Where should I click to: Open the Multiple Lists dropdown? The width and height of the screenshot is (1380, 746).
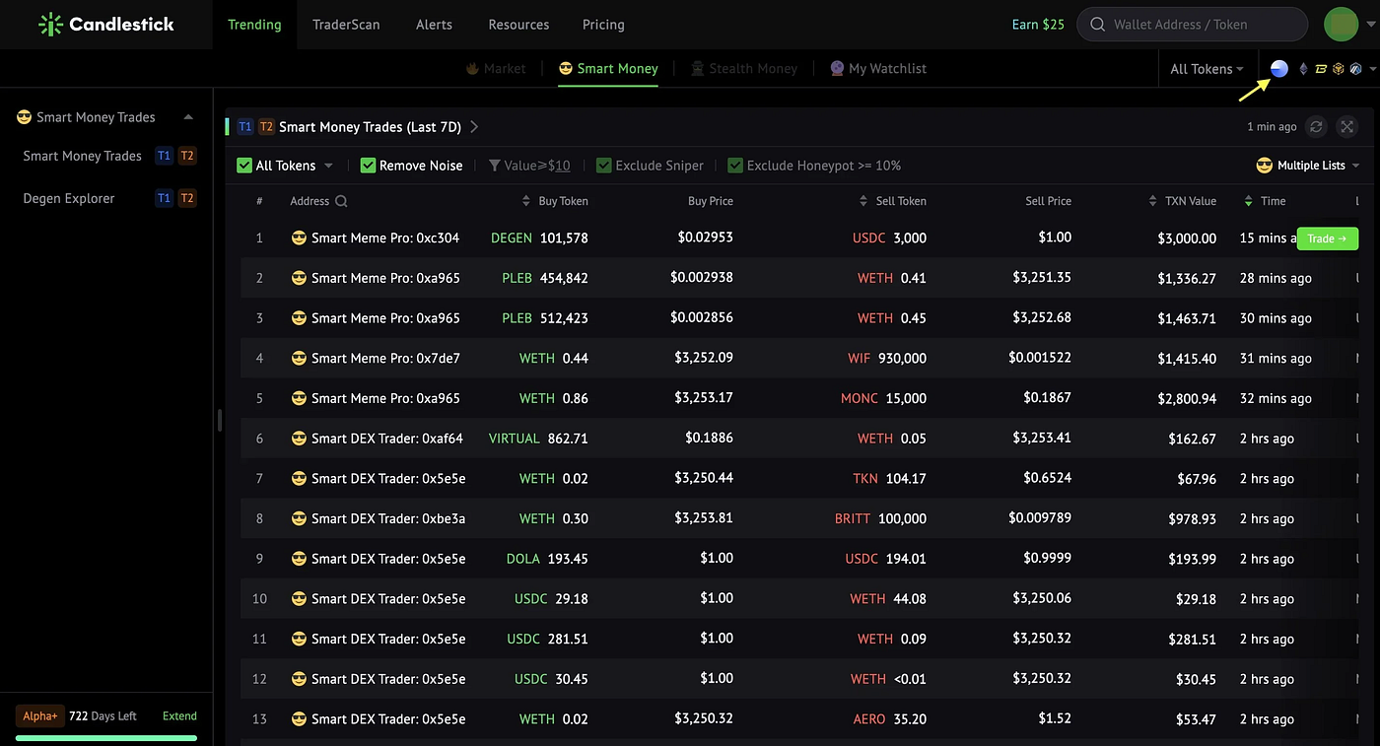(x=1308, y=166)
